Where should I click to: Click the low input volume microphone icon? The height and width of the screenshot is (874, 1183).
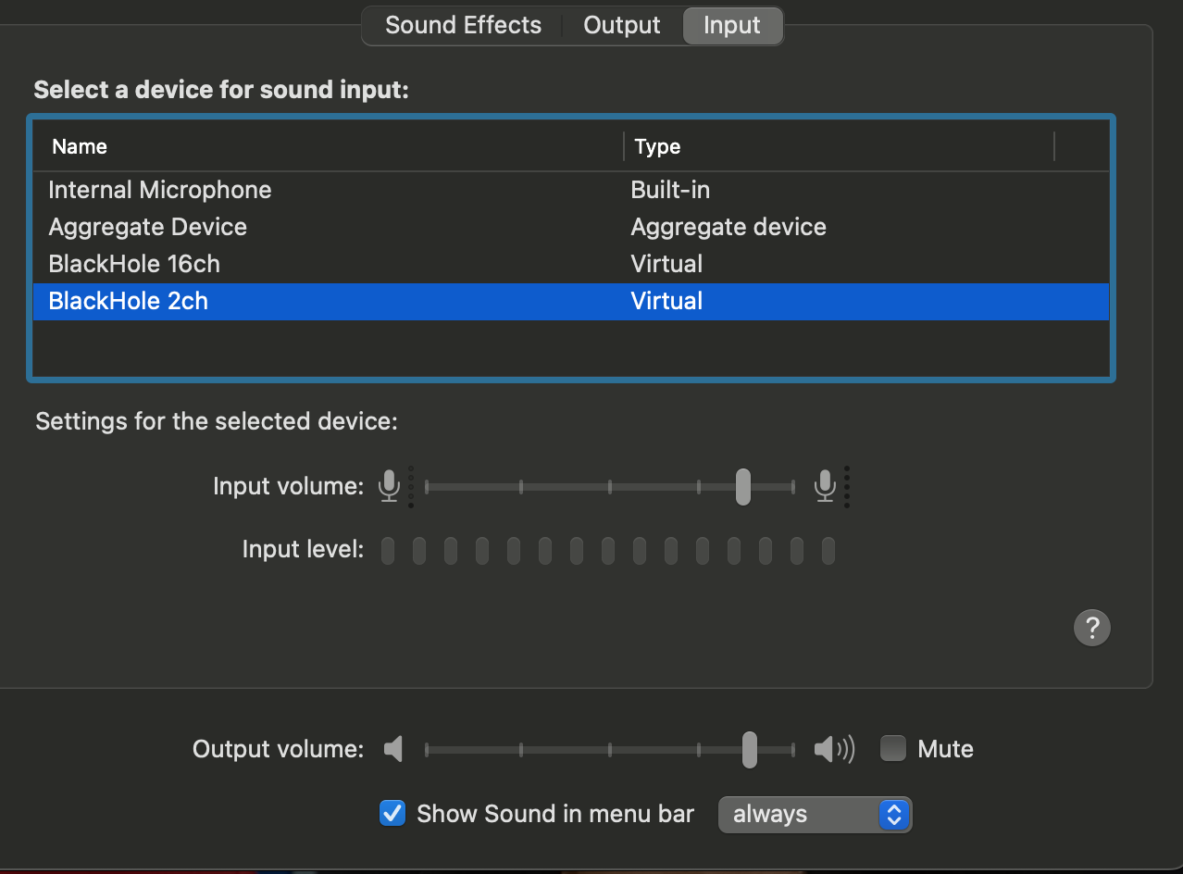[x=390, y=486]
